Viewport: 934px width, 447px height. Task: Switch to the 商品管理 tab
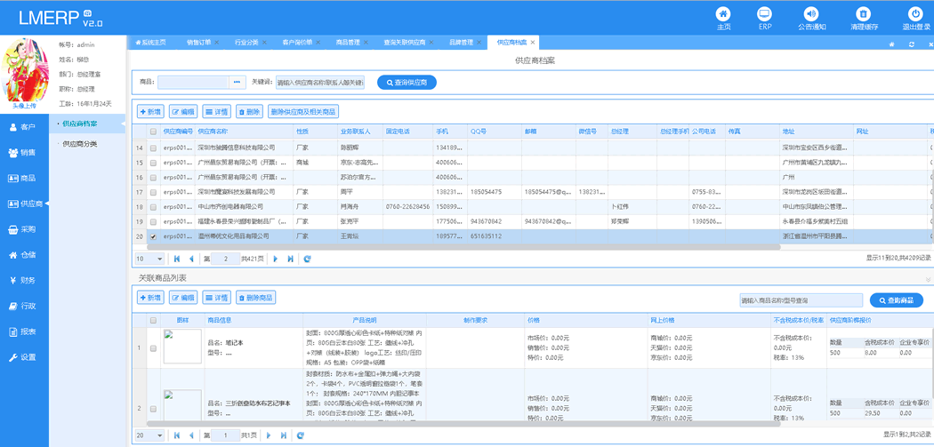click(x=348, y=43)
